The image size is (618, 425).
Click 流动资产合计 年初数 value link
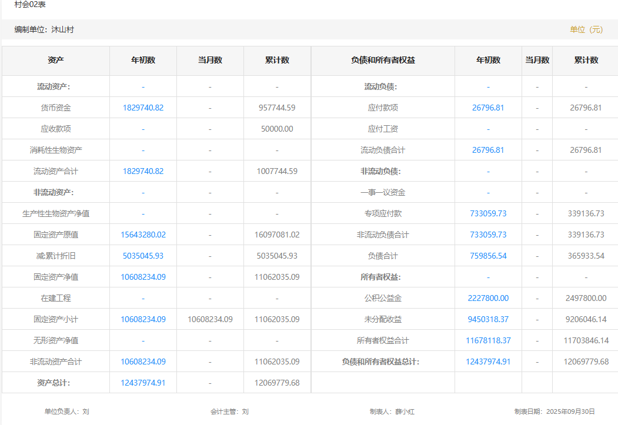143,171
